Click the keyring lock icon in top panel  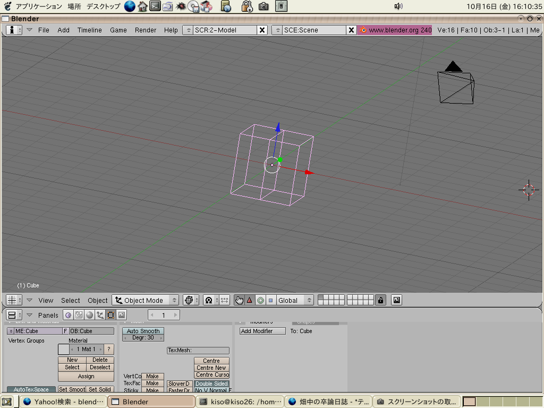247,6
